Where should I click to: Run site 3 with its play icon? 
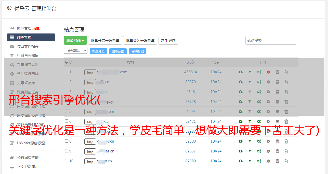click(x=268, y=92)
